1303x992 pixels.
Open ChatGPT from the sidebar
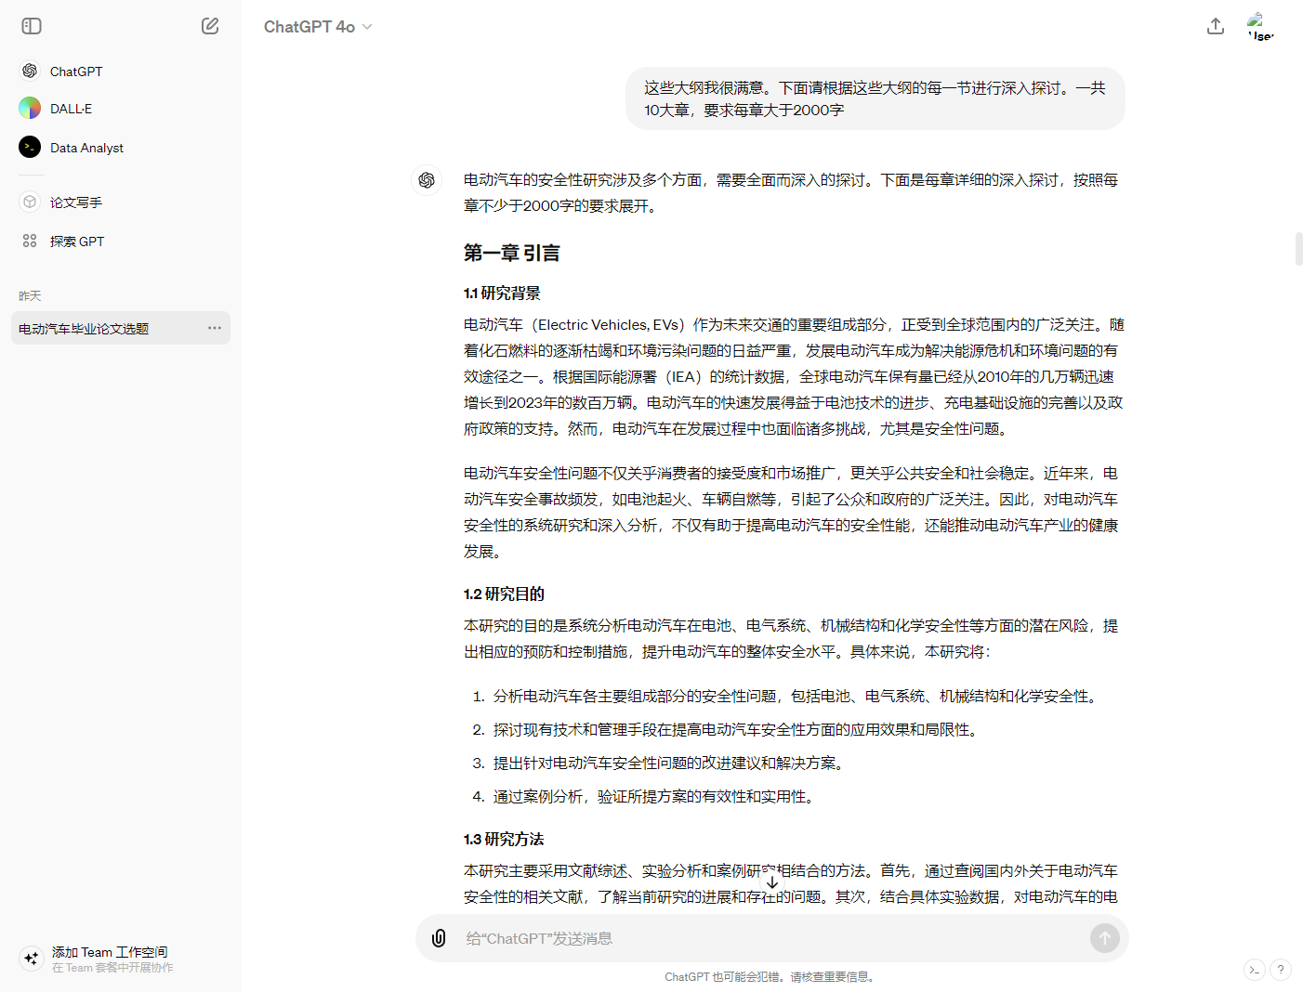[76, 72]
